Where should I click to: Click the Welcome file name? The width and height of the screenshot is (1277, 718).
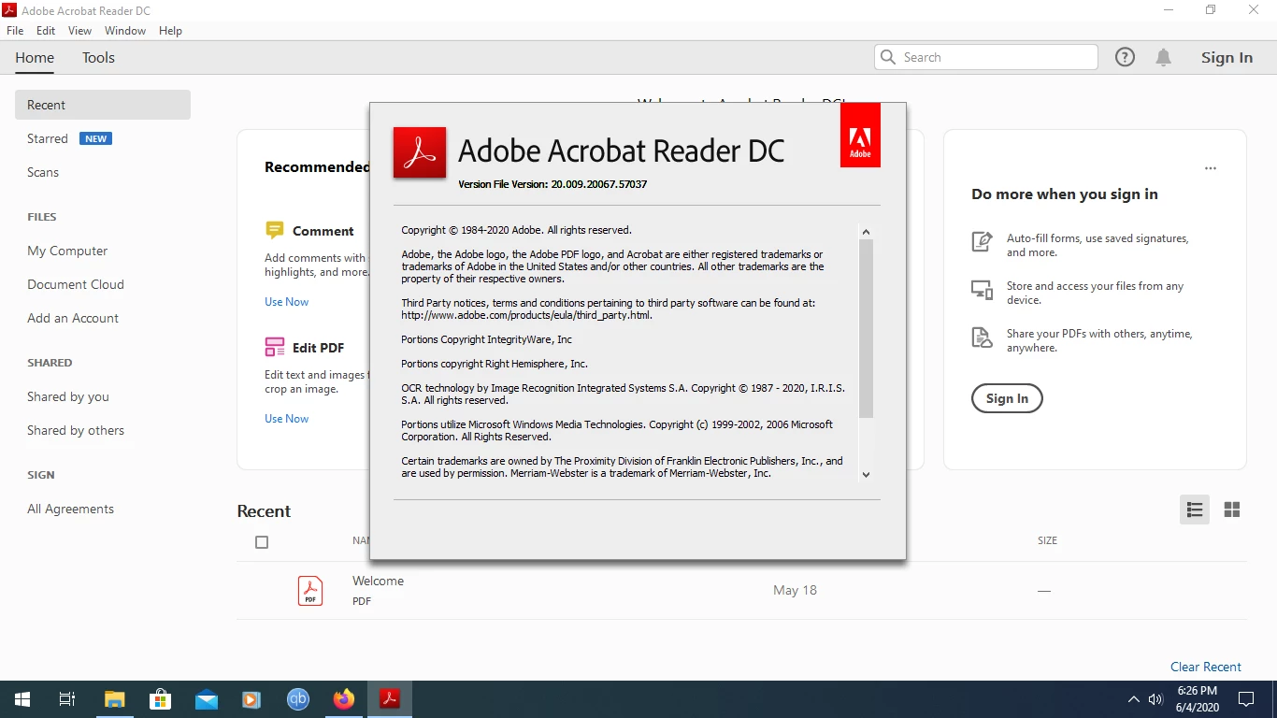[378, 581]
